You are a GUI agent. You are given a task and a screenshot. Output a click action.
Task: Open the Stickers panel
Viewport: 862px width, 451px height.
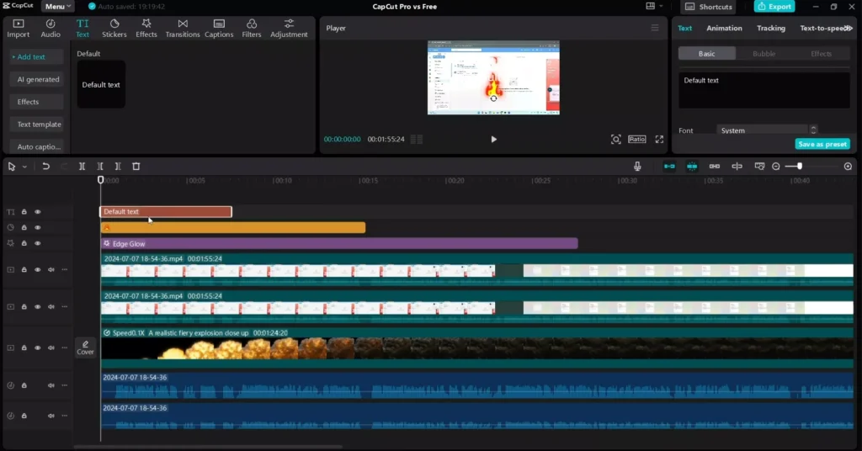point(114,28)
